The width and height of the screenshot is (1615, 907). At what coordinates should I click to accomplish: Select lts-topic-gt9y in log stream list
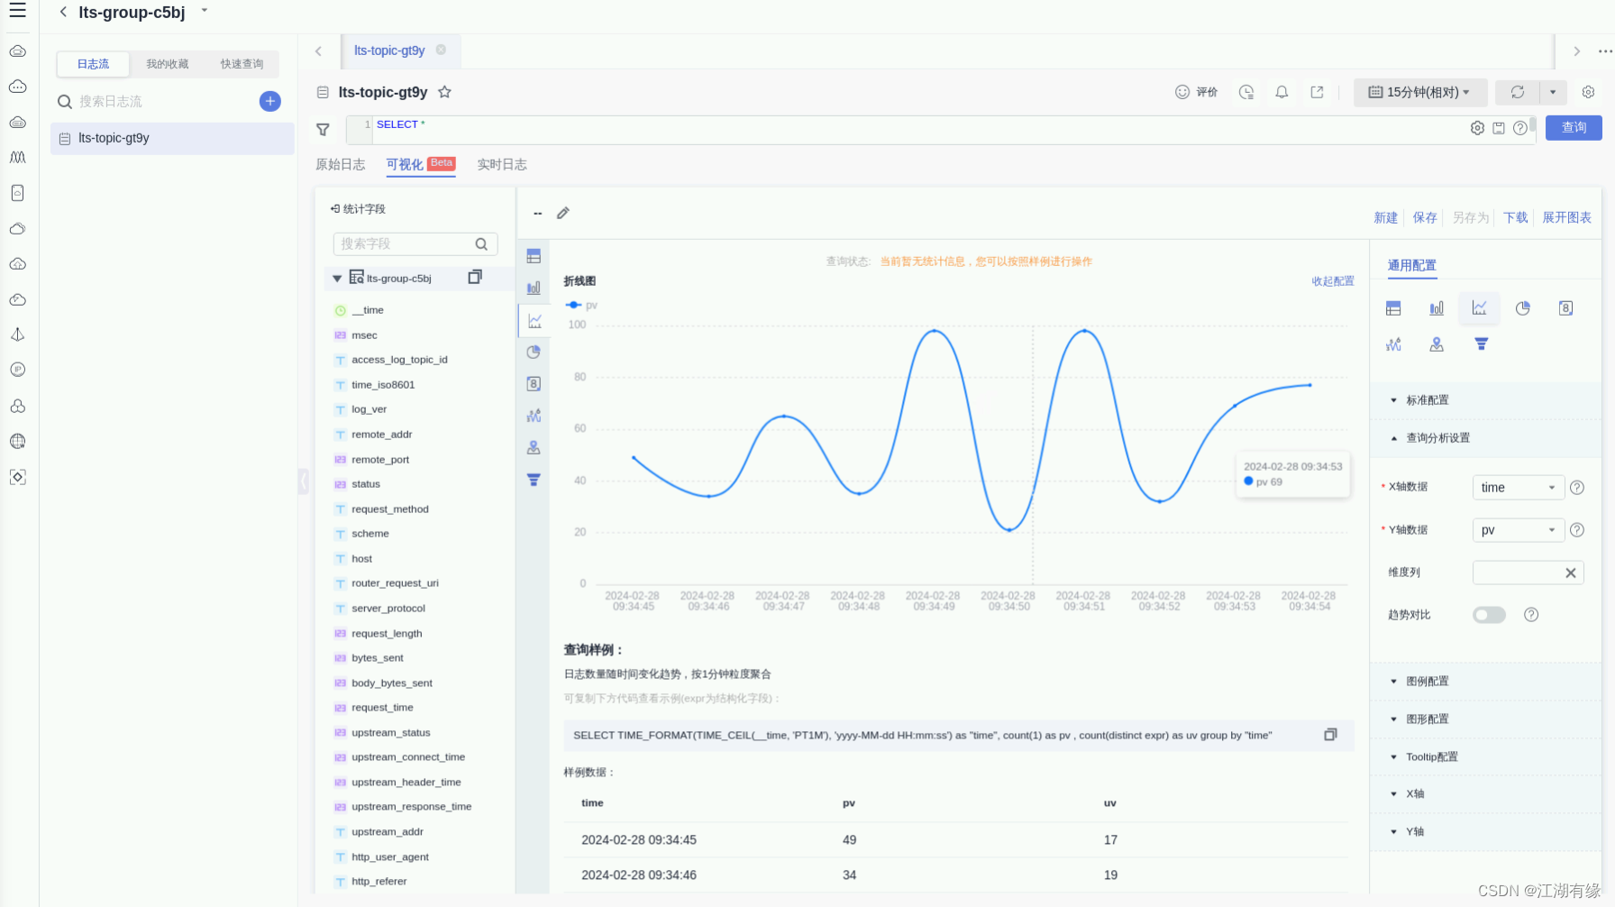tap(172, 138)
